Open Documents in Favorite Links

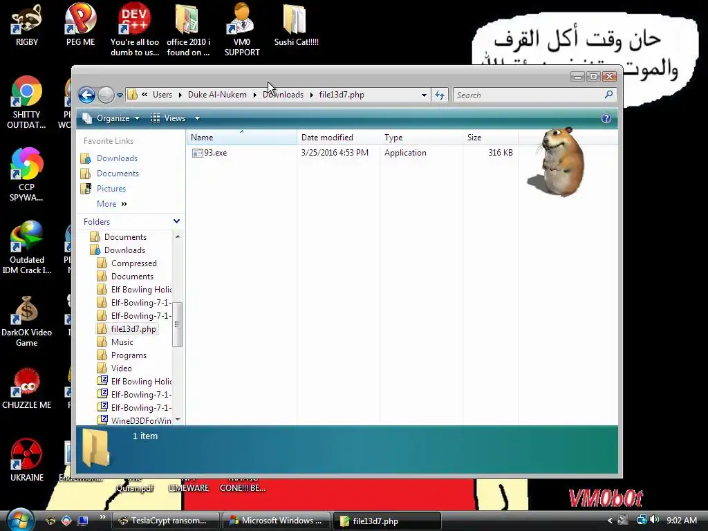[x=118, y=174]
